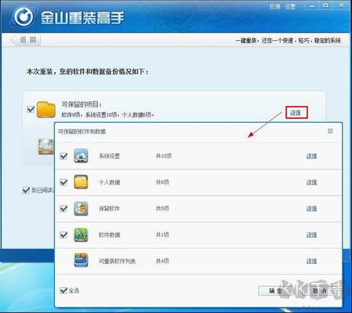Toggle the 个人数据 checkbox
352x313 pixels.
pyautogui.click(x=64, y=182)
